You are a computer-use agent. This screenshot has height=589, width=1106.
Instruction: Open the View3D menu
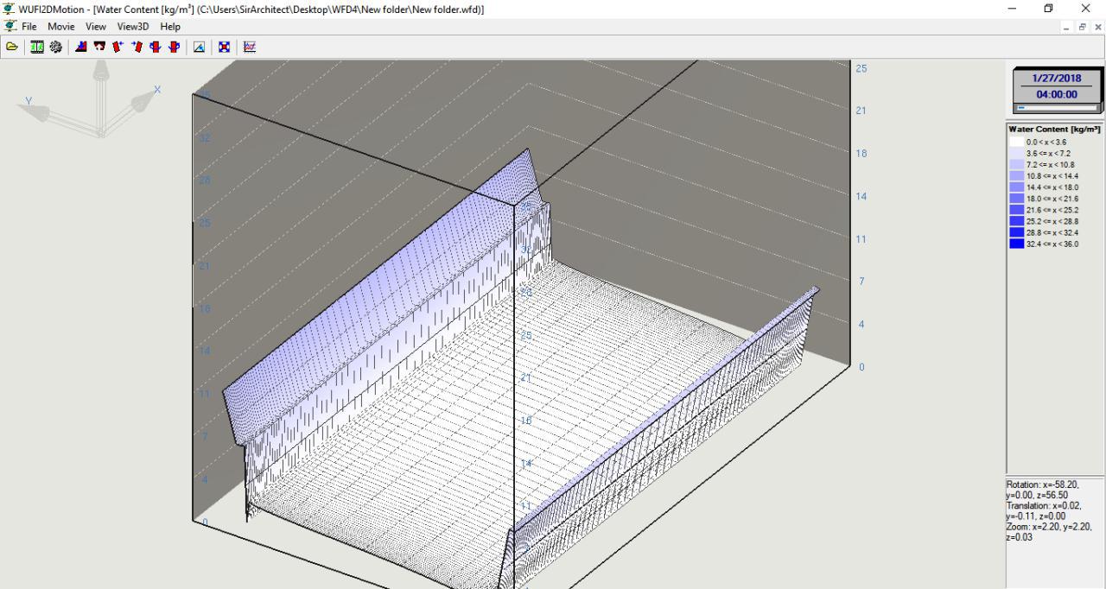(133, 27)
